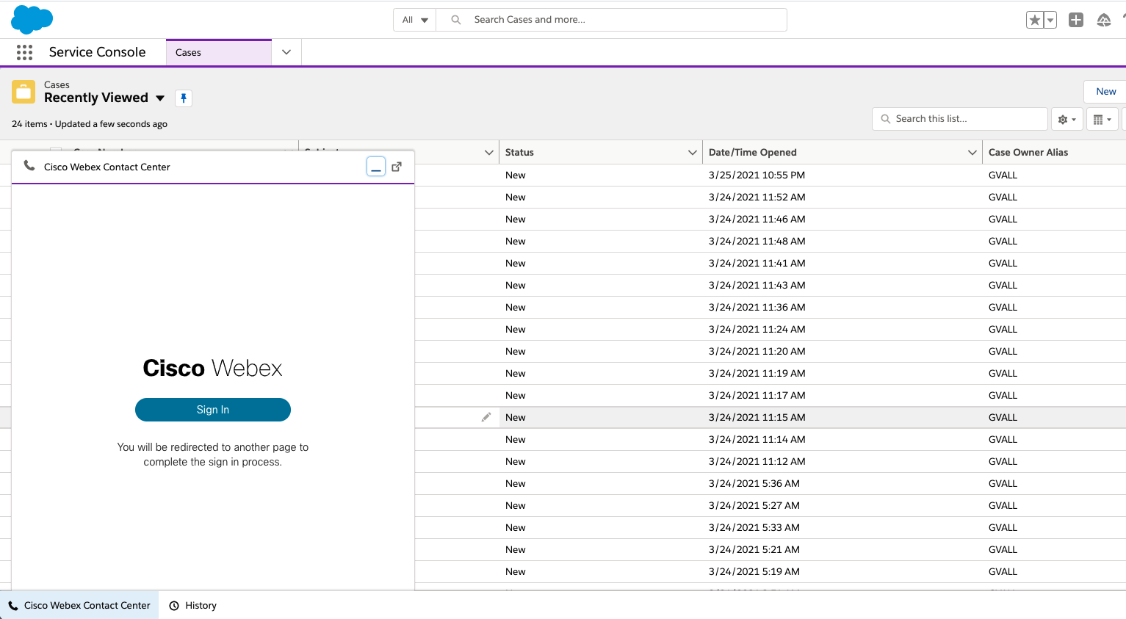
Task: Open the column menu left of Status
Action: tap(489, 153)
